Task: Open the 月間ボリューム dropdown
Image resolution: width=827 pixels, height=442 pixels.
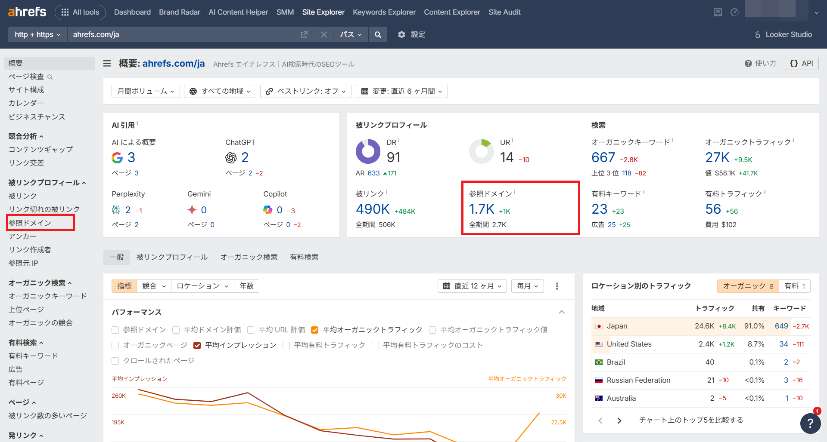Action: pos(145,91)
